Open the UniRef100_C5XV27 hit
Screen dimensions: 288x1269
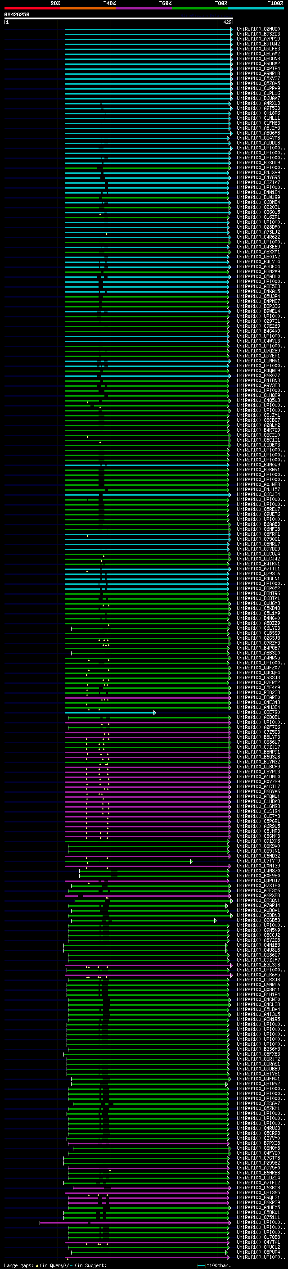pyautogui.click(x=258, y=78)
